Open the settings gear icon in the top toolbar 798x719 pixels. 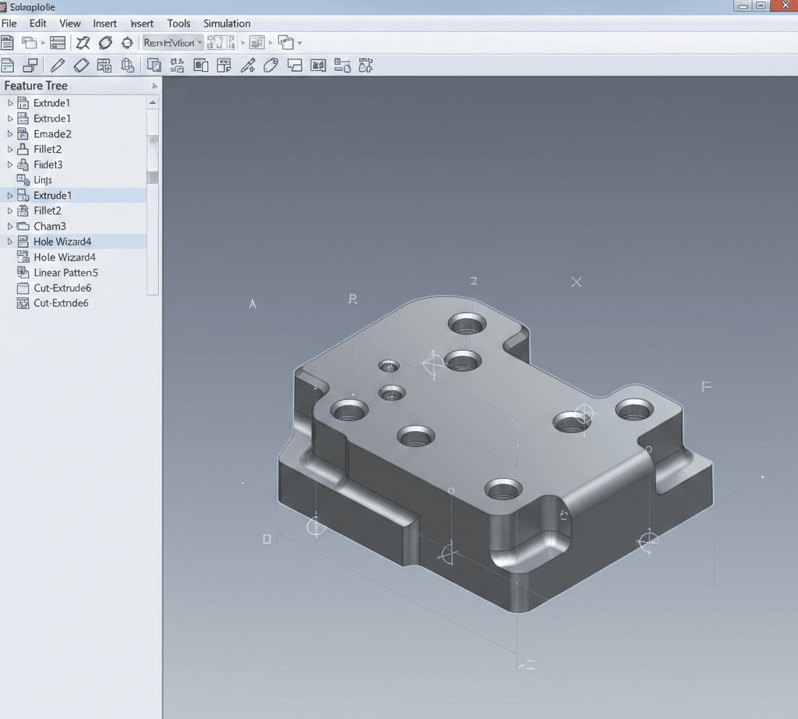click(x=128, y=42)
